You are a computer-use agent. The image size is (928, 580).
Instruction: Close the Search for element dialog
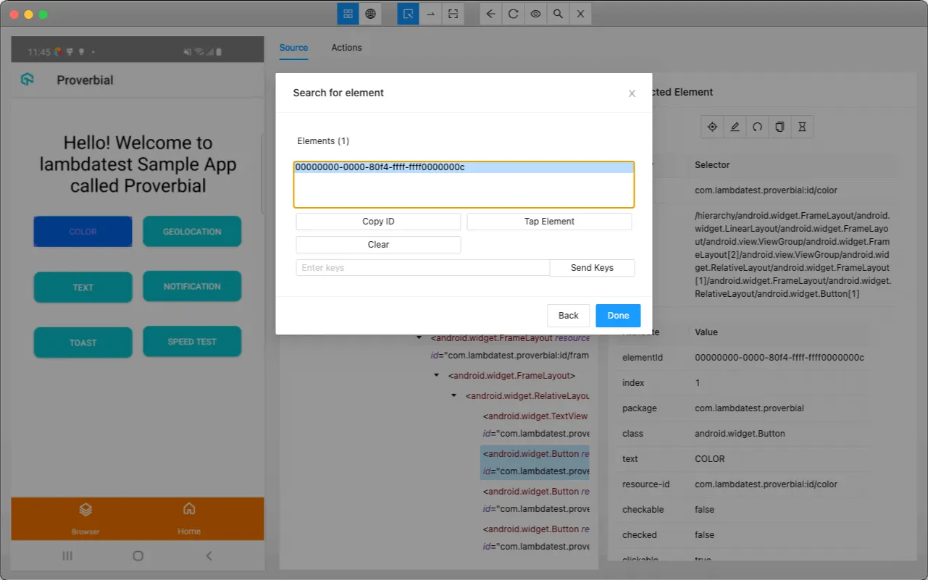pyautogui.click(x=632, y=93)
